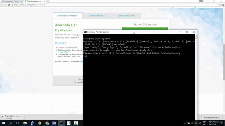Open the green circle app on taskbar

pyautogui.click(x=69, y=123)
